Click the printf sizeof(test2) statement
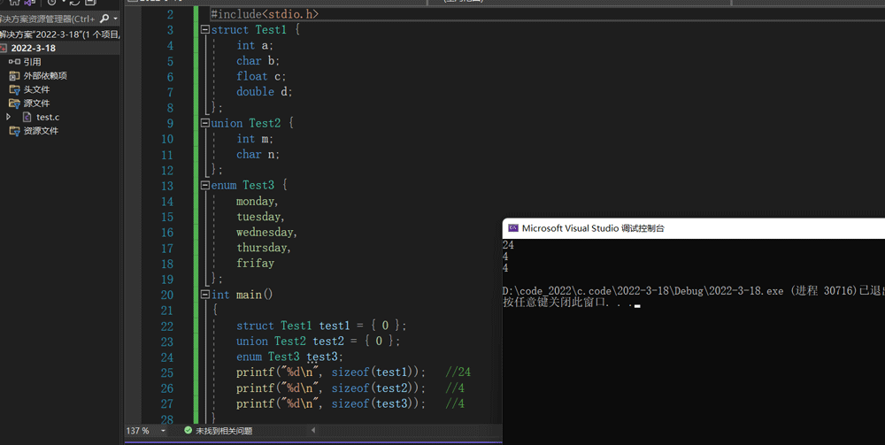Viewport: 885px width, 445px height. pos(331,388)
